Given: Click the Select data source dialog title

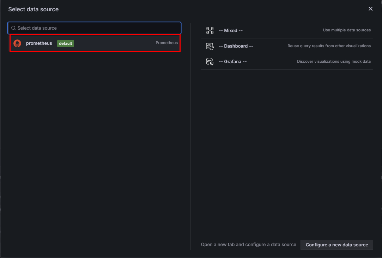Looking at the screenshot, I should [33, 9].
